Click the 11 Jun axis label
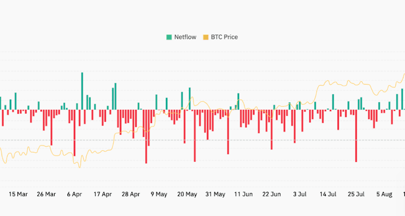Image resolution: width=405 pixels, height=216 pixels. pos(244,194)
